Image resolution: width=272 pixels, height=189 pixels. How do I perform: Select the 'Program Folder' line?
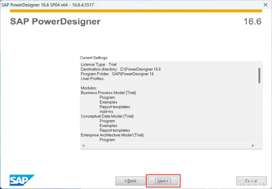coord(117,74)
